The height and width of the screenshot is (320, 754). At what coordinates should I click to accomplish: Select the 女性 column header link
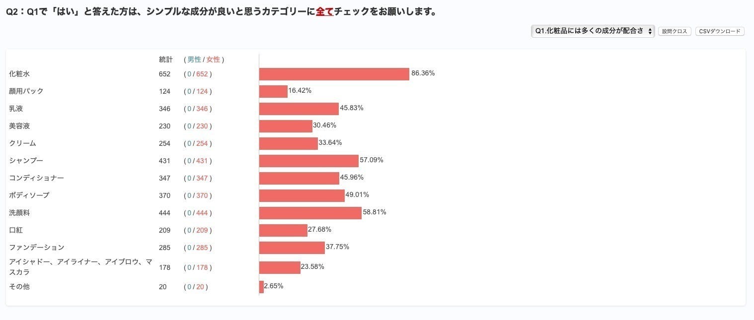click(x=213, y=59)
